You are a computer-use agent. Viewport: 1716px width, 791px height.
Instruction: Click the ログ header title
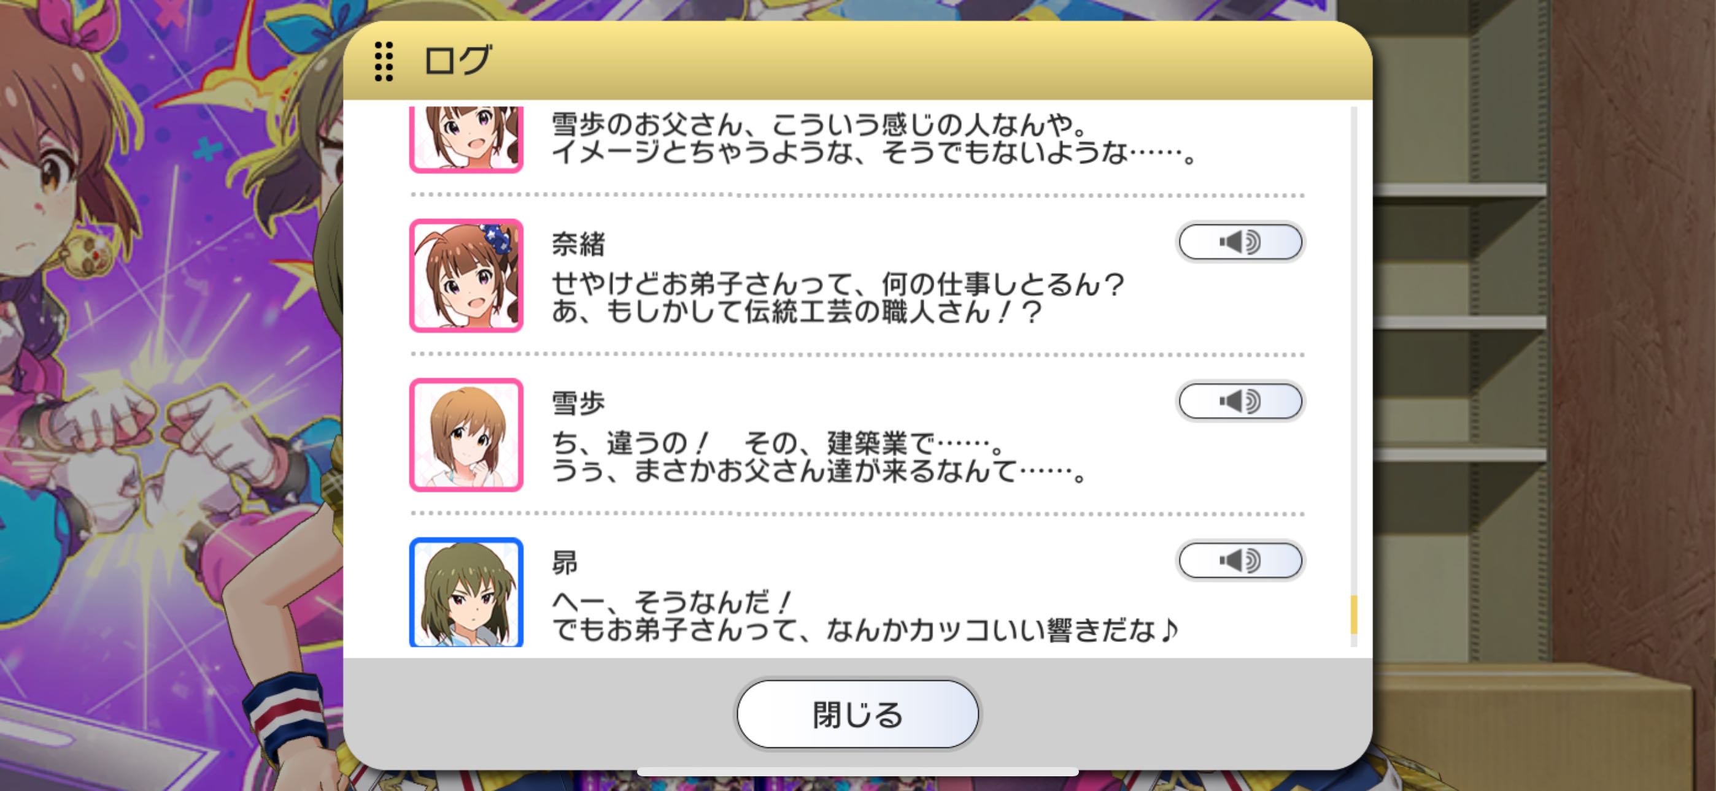pyautogui.click(x=458, y=60)
